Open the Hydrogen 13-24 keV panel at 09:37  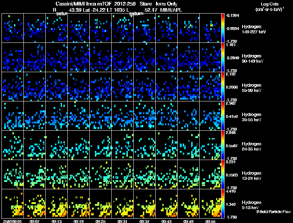(x=144, y=174)
